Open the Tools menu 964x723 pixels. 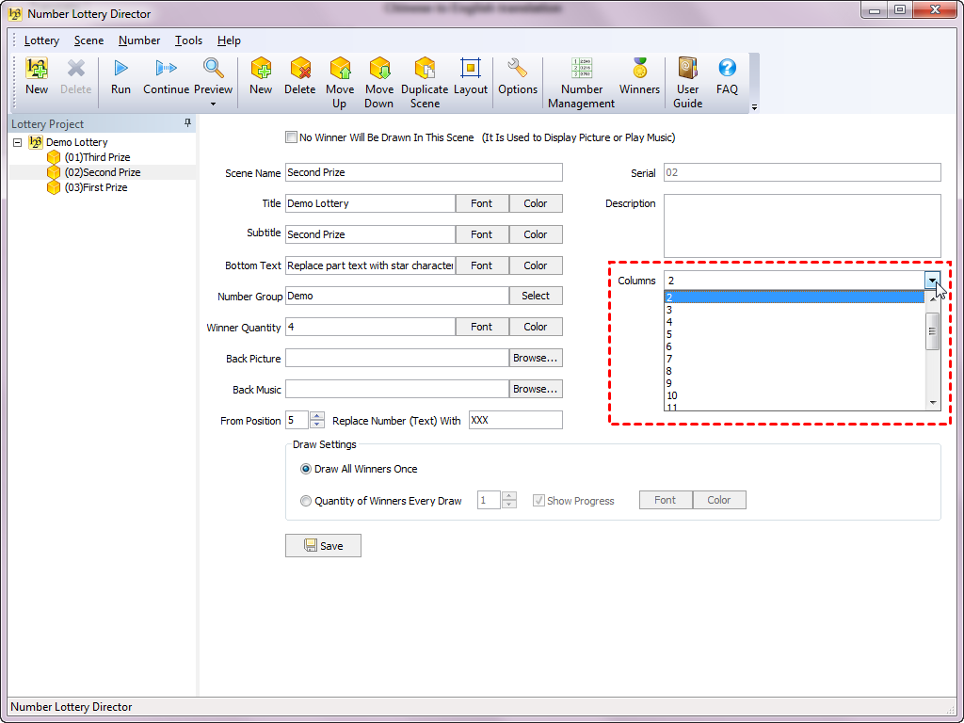click(x=188, y=40)
